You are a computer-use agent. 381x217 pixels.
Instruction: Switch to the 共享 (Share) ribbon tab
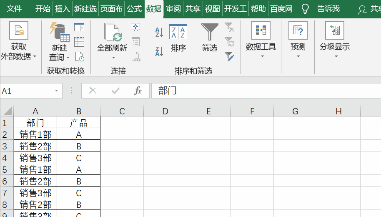tap(193, 9)
